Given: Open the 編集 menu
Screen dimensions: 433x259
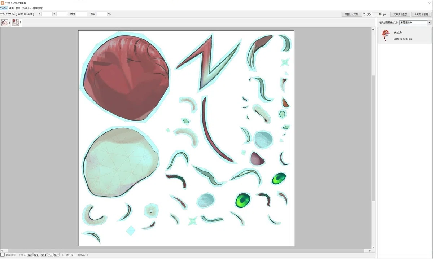Looking at the screenshot, I should click(x=11, y=8).
